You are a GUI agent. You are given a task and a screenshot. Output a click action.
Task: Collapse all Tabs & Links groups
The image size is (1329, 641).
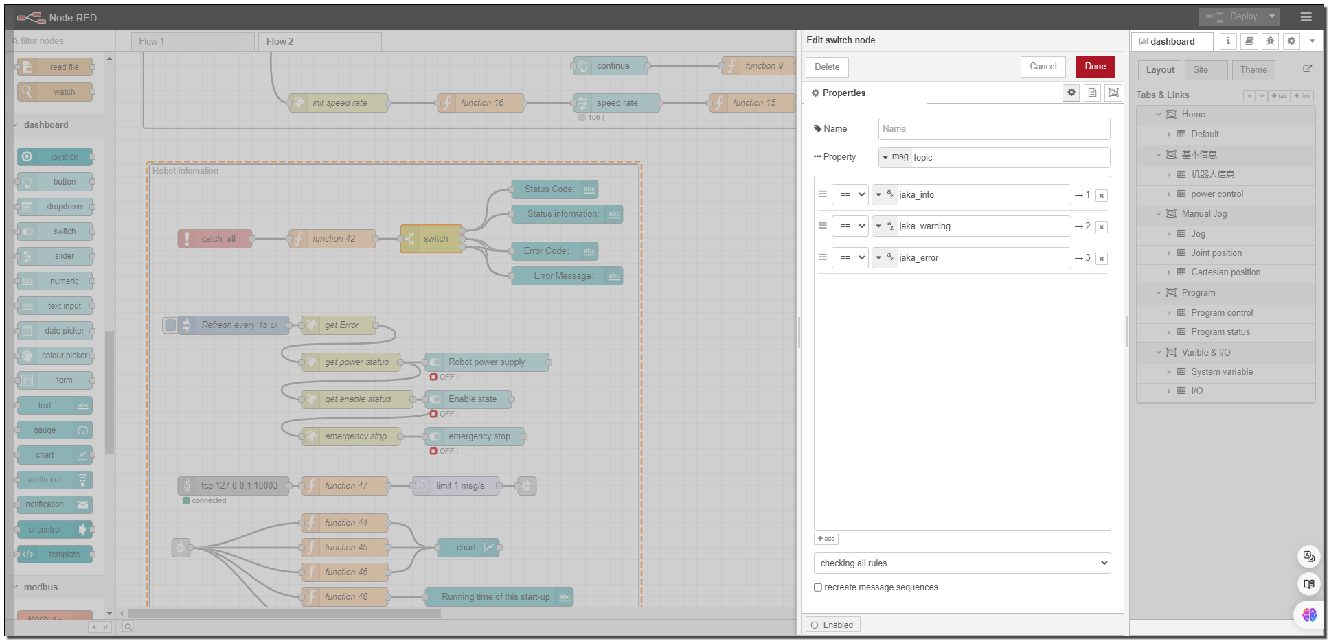point(1249,96)
